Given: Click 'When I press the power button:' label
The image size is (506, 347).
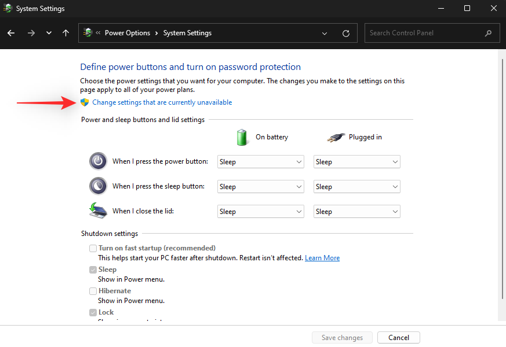Looking at the screenshot, I should pyautogui.click(x=160, y=161).
